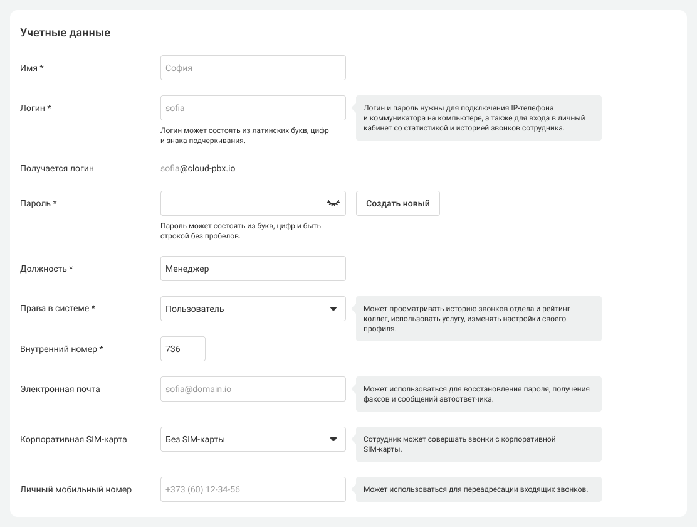Click into the Пароль input field
The image size is (697, 527).
[241, 203]
